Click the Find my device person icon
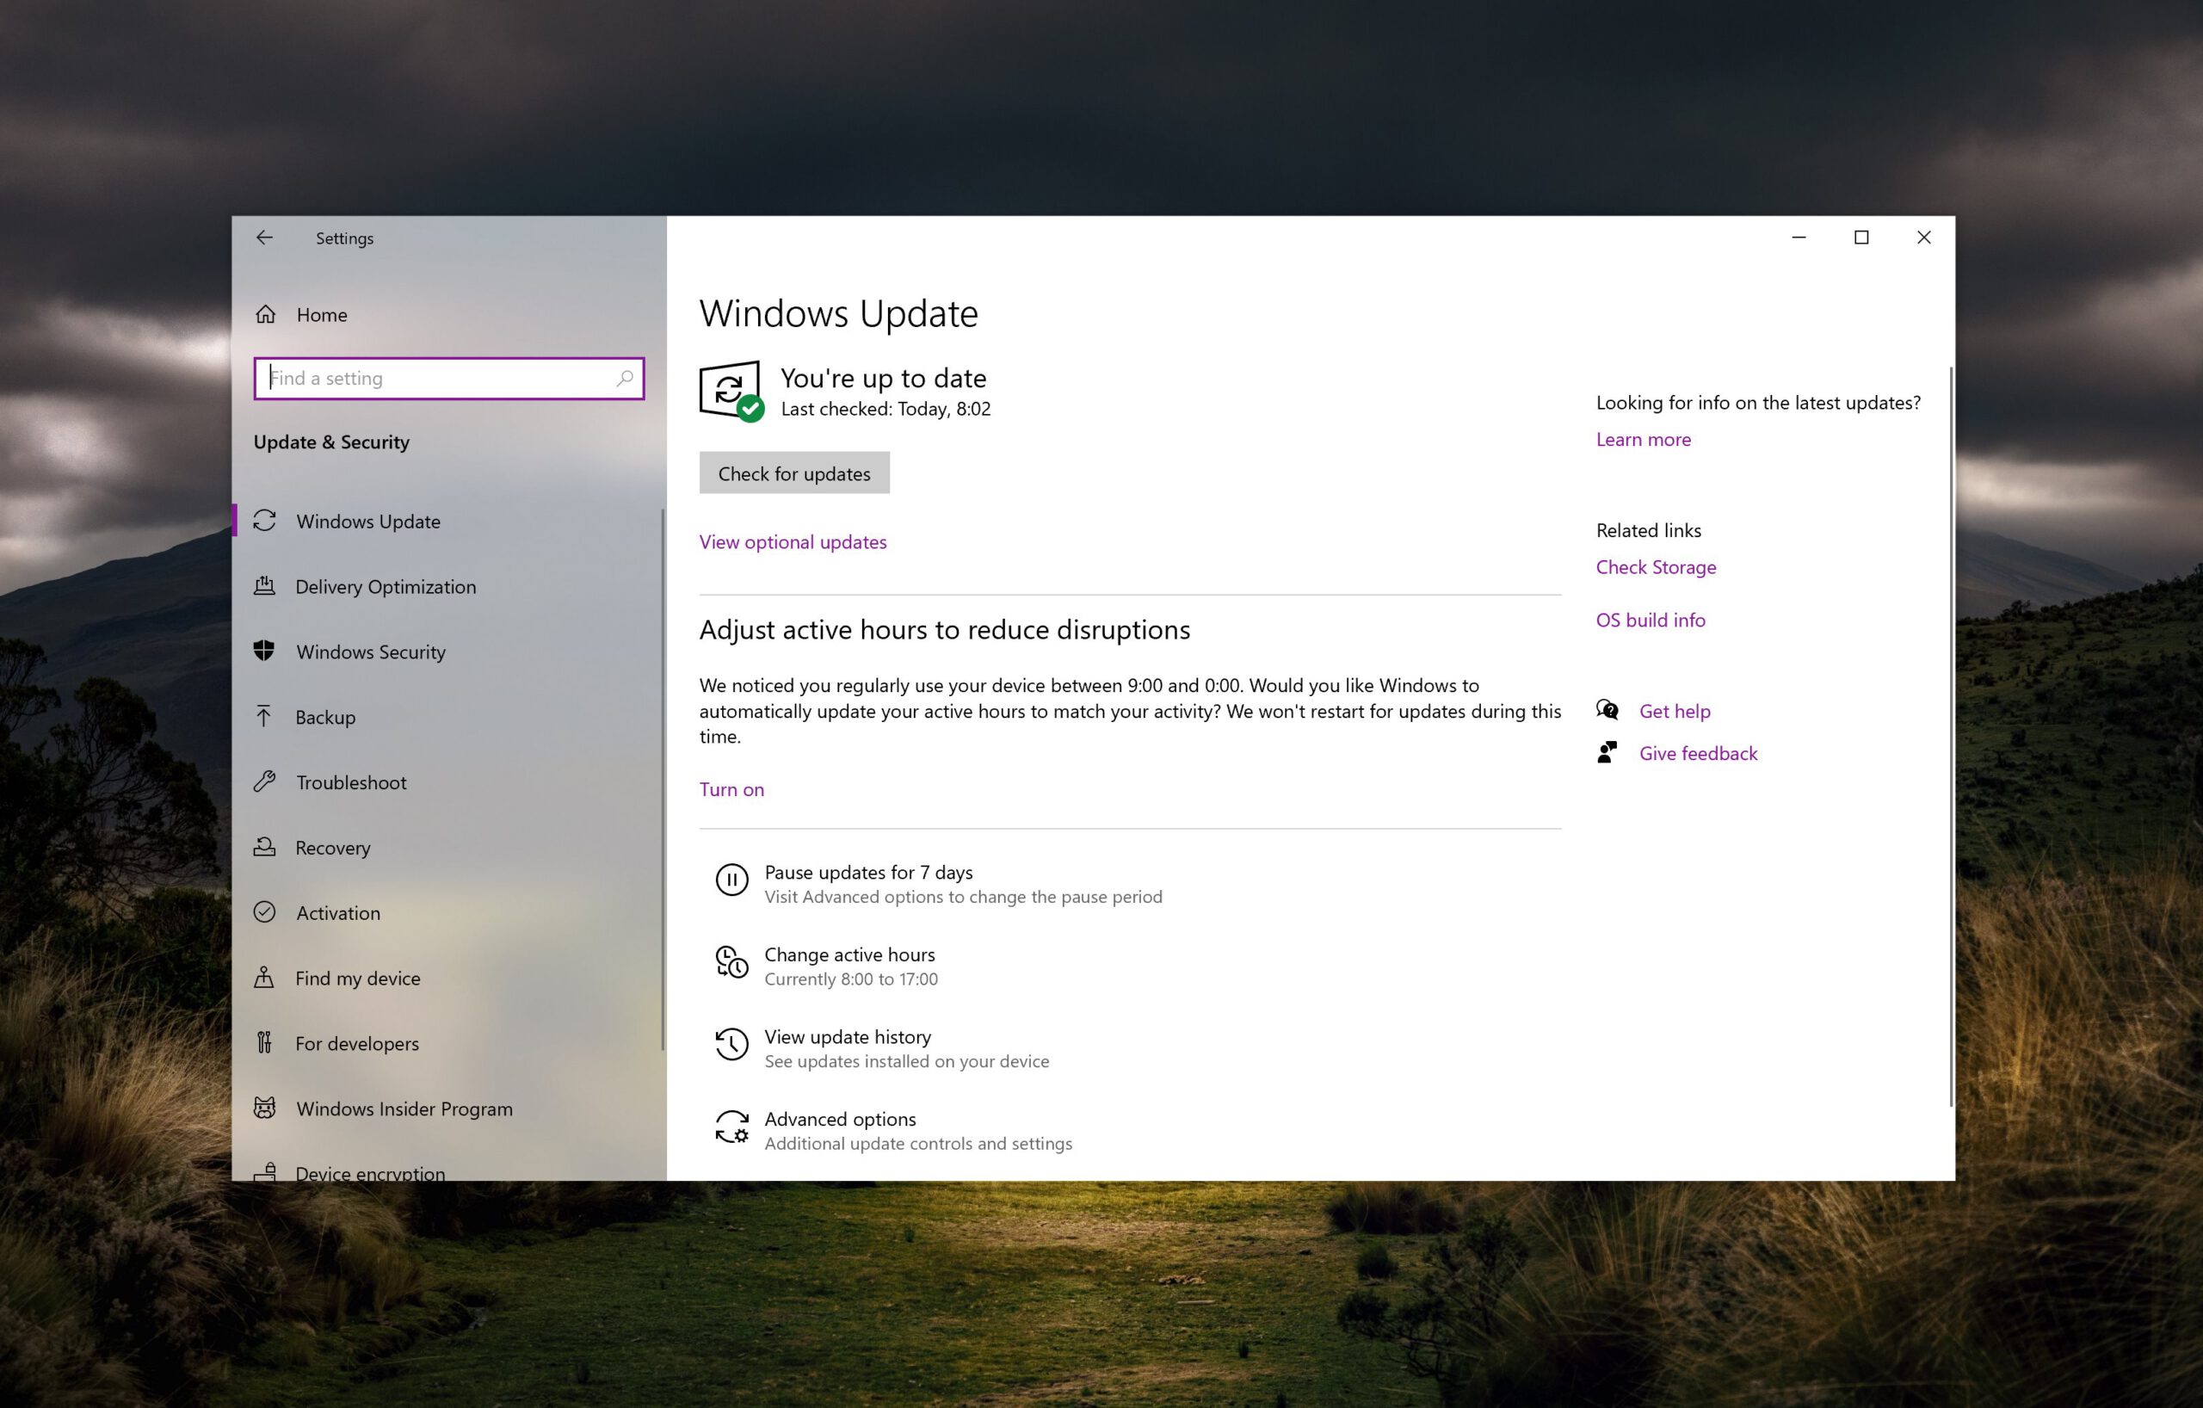 [x=263, y=977]
